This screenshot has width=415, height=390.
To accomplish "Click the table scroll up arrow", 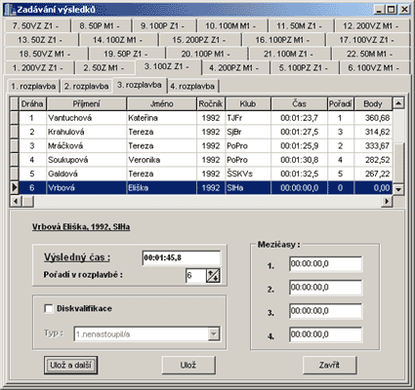I will tap(398, 103).
